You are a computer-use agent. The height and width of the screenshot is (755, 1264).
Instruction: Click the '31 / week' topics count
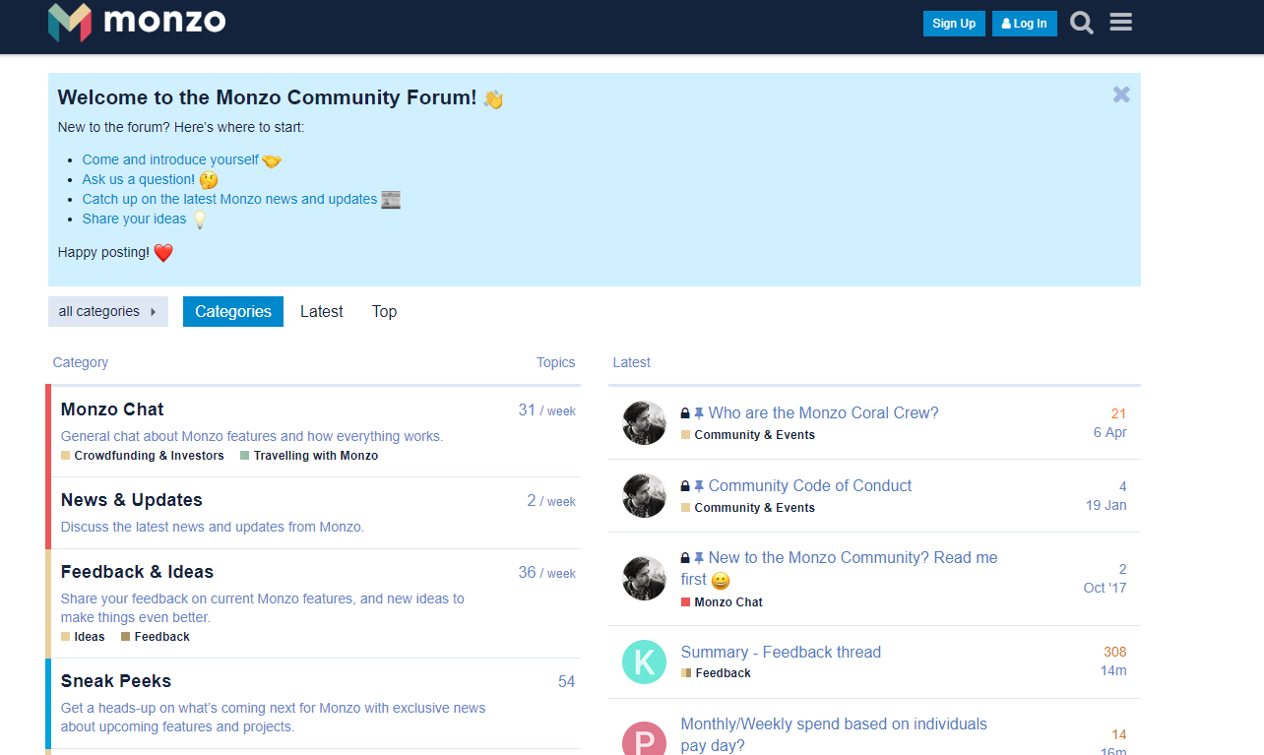click(547, 410)
